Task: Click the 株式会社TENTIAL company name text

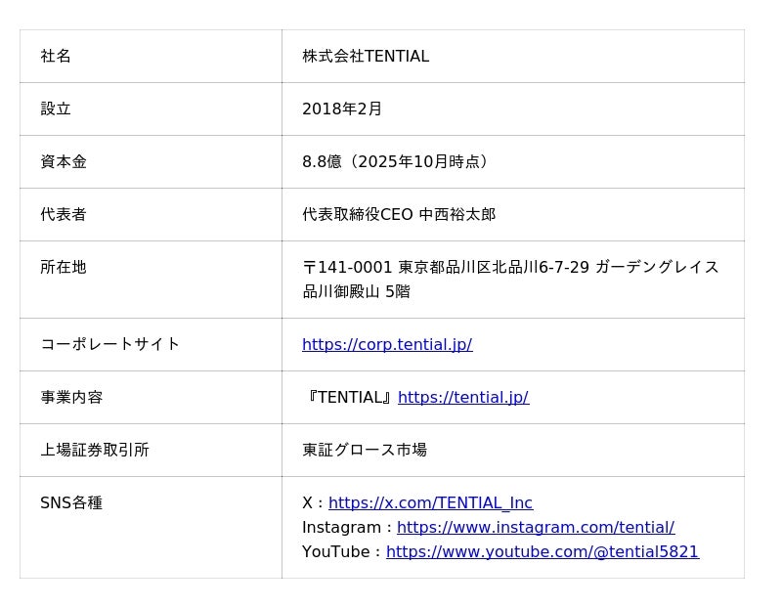Action: click(x=366, y=56)
